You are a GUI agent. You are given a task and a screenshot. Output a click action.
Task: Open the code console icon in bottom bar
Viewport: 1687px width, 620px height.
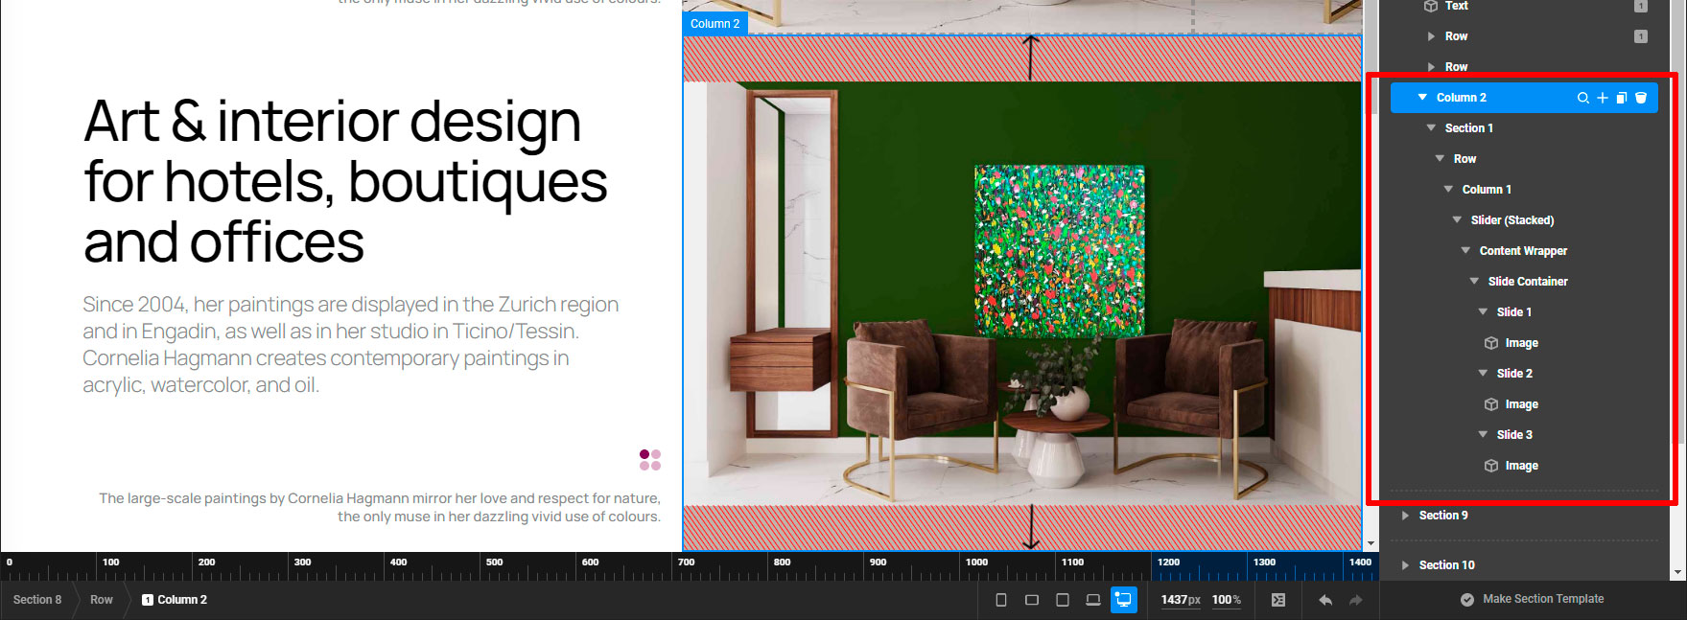1277,600
